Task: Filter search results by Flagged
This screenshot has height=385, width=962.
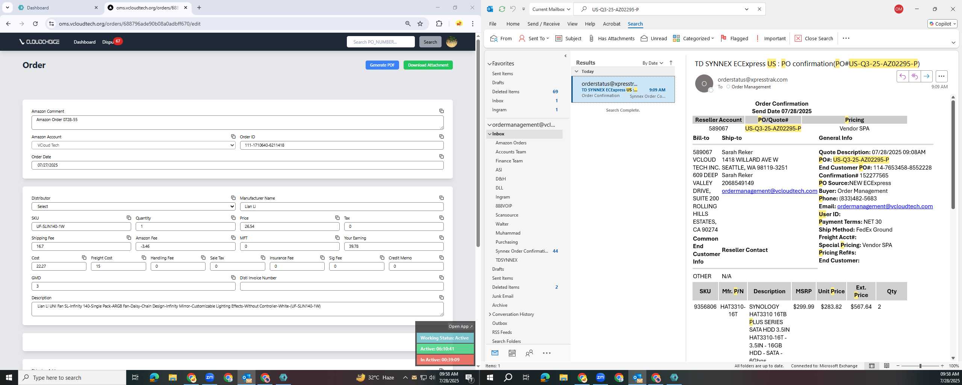Action: pos(734,38)
